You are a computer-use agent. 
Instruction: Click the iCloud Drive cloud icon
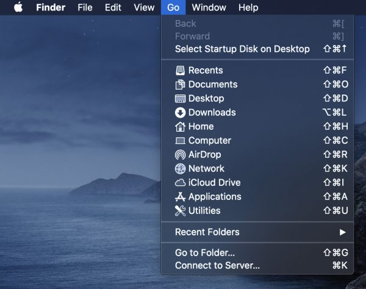(x=180, y=182)
